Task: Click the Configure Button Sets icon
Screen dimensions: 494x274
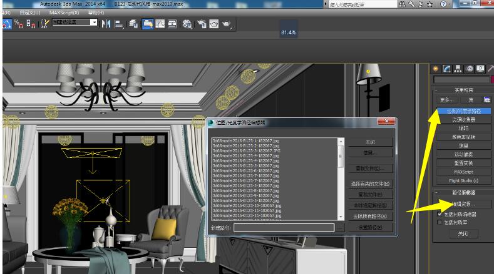Action: click(487, 100)
